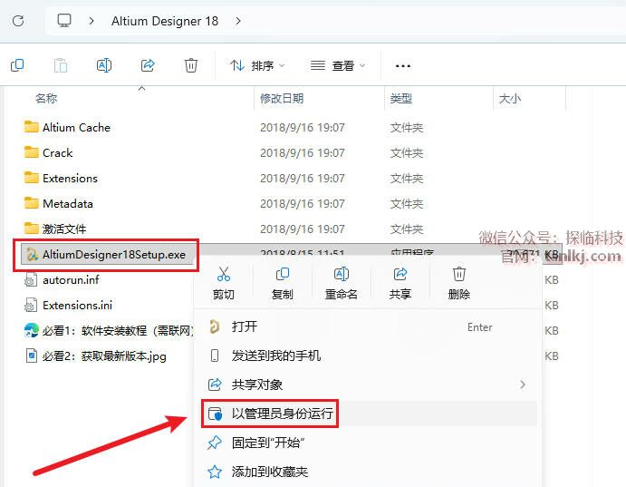Select AltiumDesigner18Setup.exe file
Image resolution: width=626 pixels, height=487 pixels.
(114, 255)
